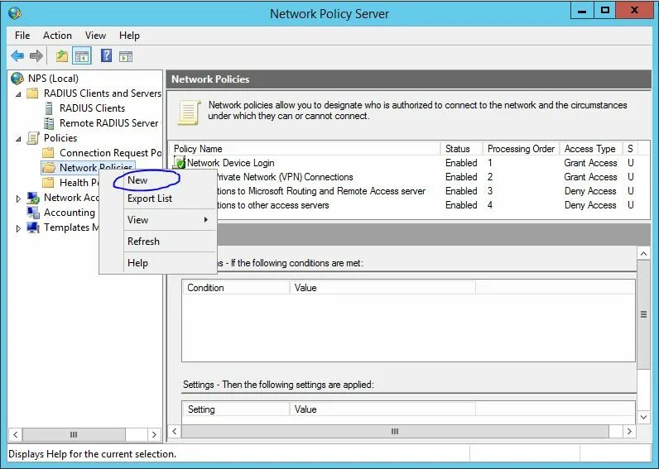Select the RADIUS Clients tree item
Viewport: 659px width, 469px height.
92,108
